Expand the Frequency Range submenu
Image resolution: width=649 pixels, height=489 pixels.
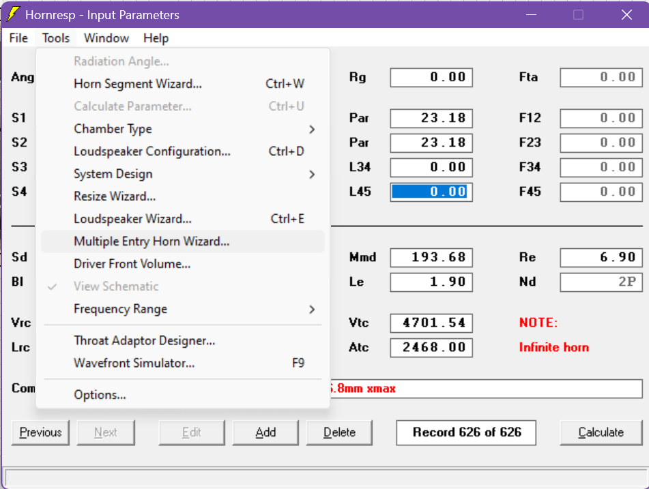point(183,309)
